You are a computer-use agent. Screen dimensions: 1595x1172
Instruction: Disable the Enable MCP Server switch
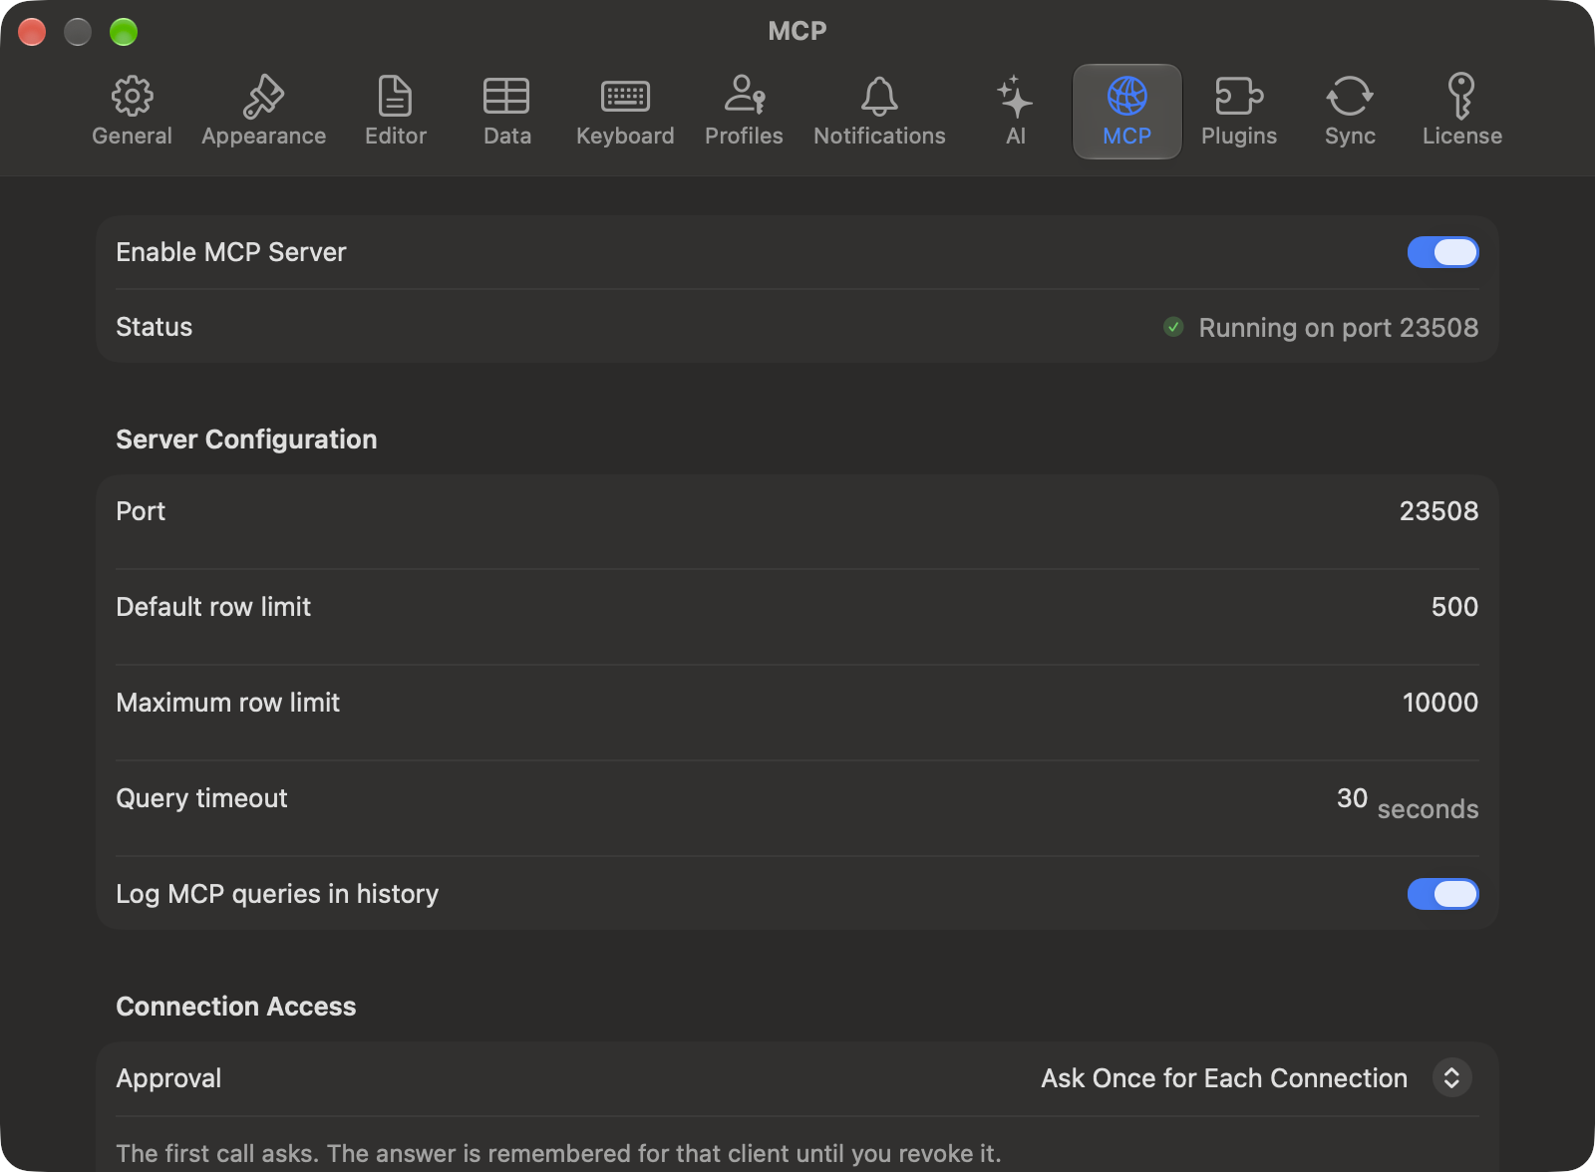(x=1442, y=252)
